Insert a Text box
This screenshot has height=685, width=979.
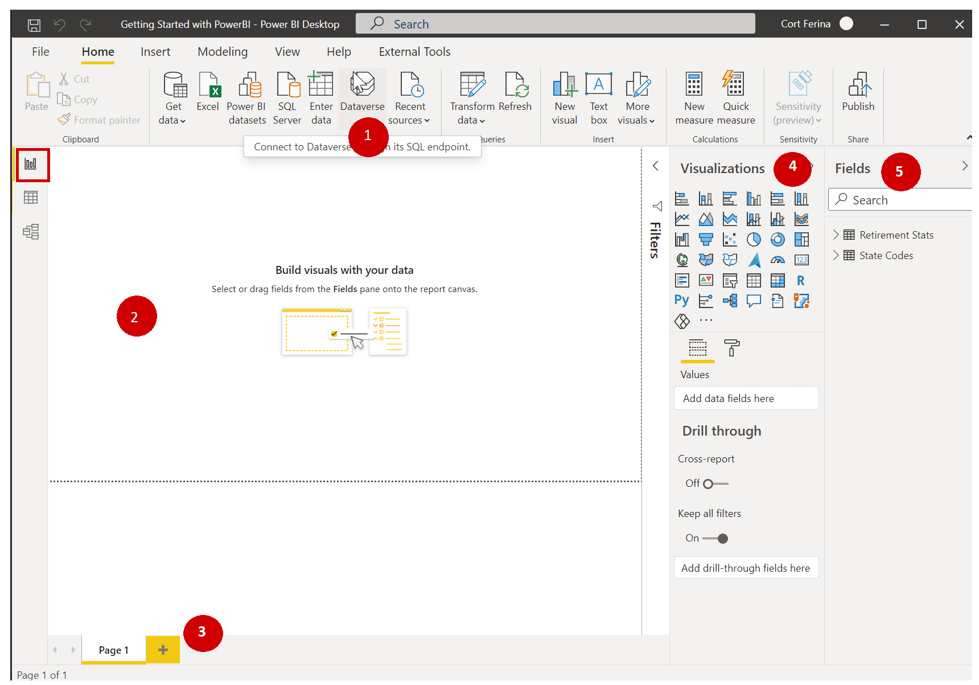(599, 98)
